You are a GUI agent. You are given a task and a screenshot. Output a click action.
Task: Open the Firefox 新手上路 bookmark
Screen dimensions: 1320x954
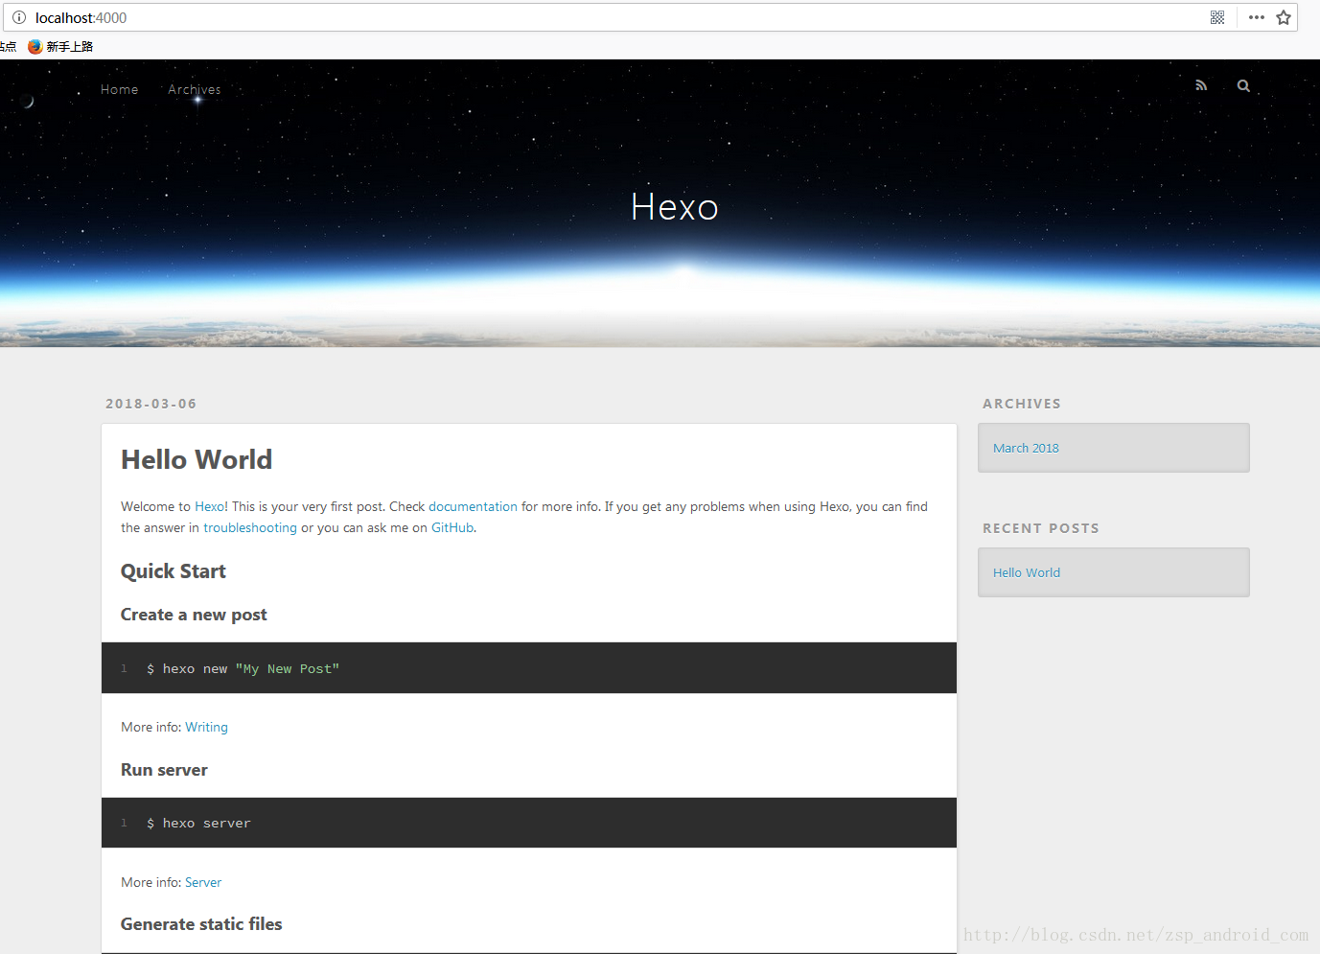click(x=60, y=46)
